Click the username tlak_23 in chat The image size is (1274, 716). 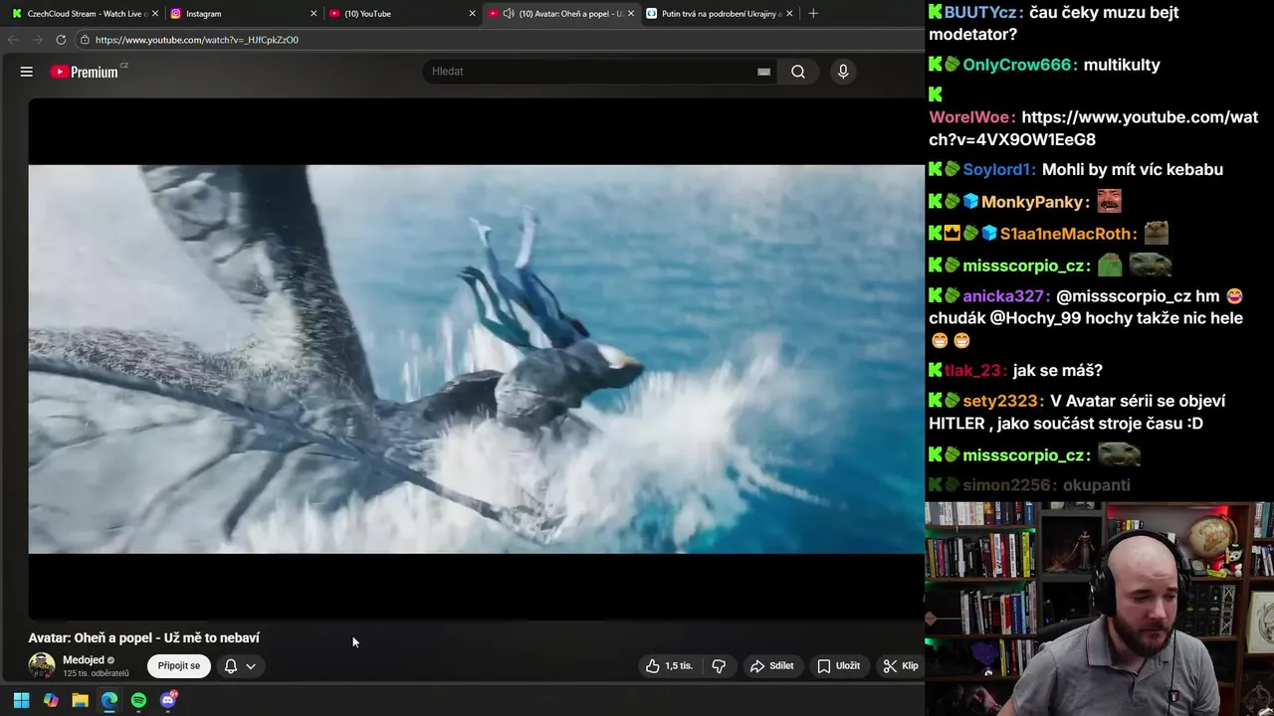[973, 370]
